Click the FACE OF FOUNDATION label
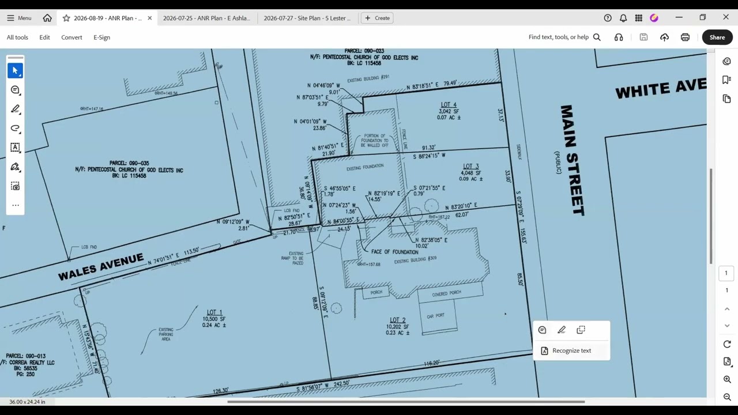 394,252
